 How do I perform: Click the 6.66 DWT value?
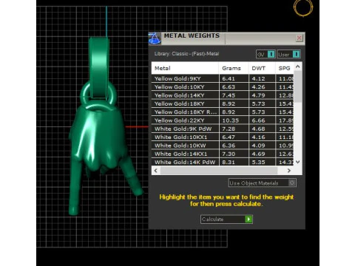click(x=258, y=120)
